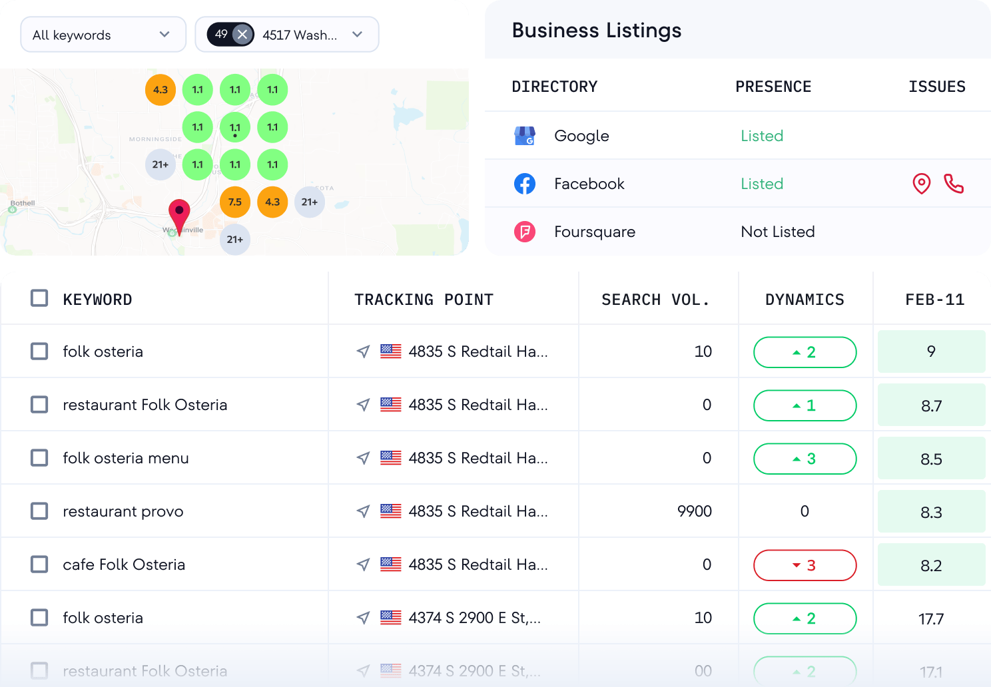Click Facebook's location pin issue icon

(x=921, y=184)
